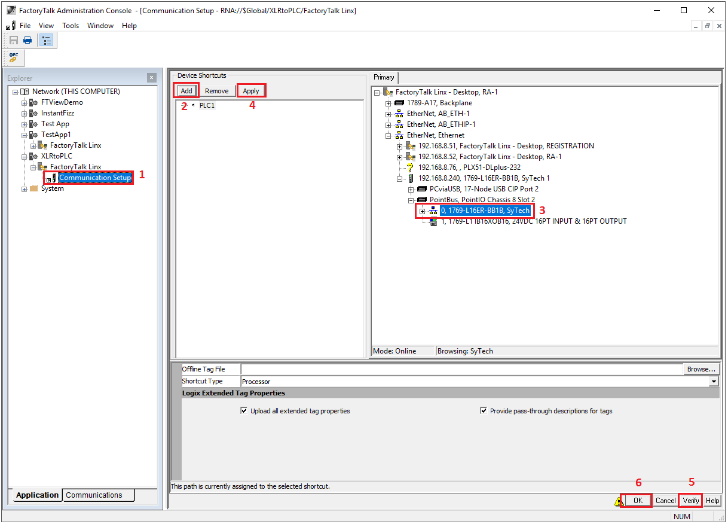Select the System folder icon
This screenshot has height=524, width=728.
pyautogui.click(x=34, y=188)
